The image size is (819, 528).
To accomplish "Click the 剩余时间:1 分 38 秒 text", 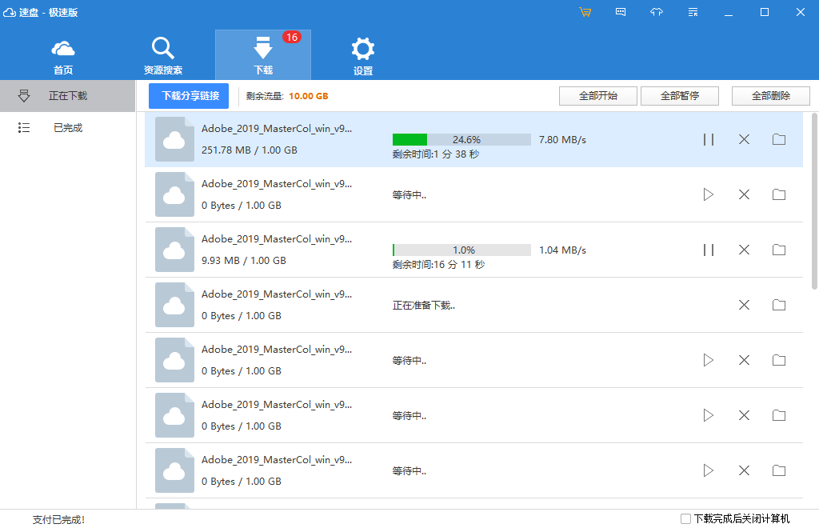I will (x=436, y=154).
